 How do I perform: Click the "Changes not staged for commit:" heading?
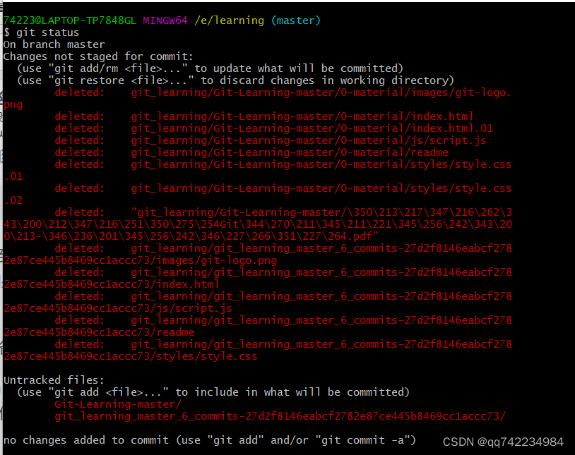pos(98,56)
